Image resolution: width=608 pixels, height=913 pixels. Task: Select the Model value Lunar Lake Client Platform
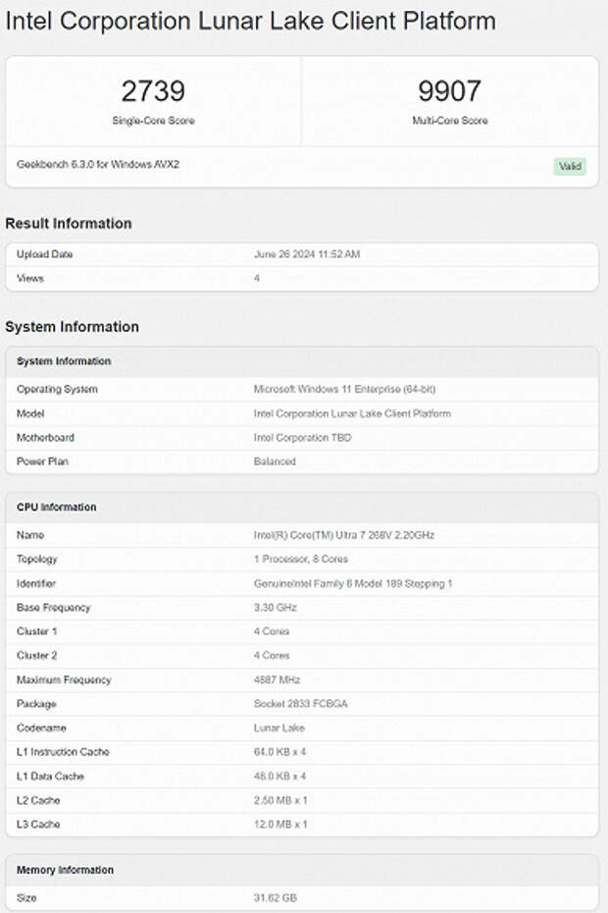(x=352, y=413)
